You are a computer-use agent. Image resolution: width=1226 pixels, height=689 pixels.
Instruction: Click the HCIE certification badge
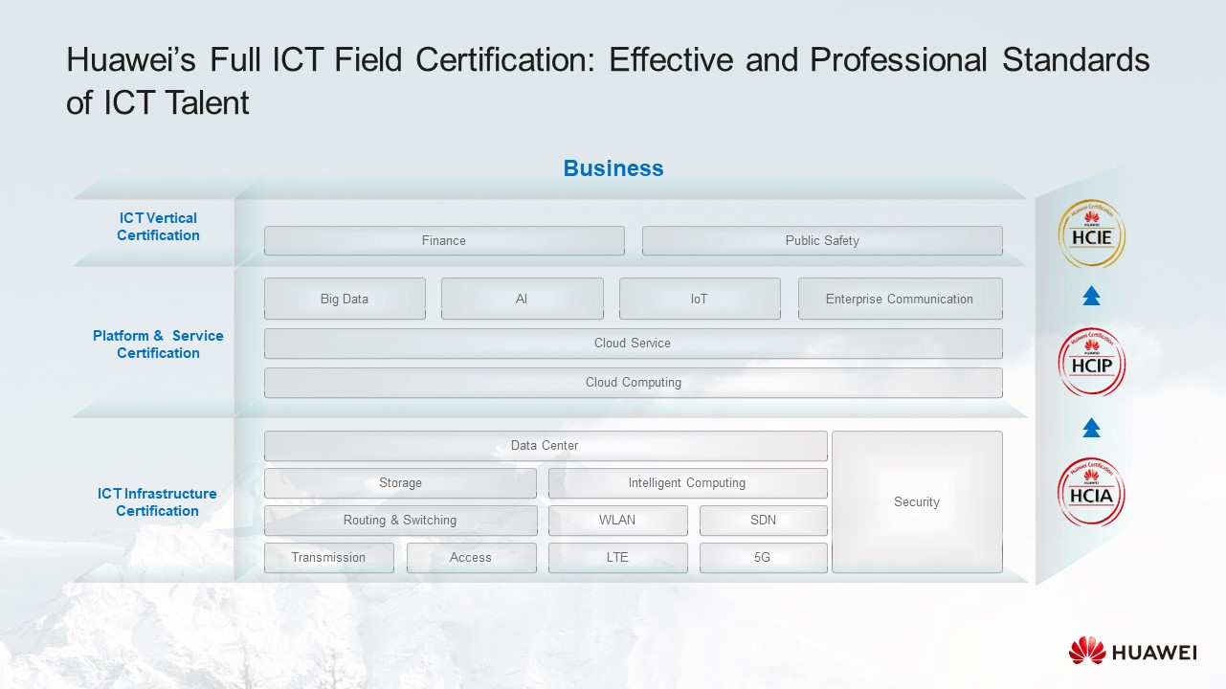click(x=1091, y=233)
